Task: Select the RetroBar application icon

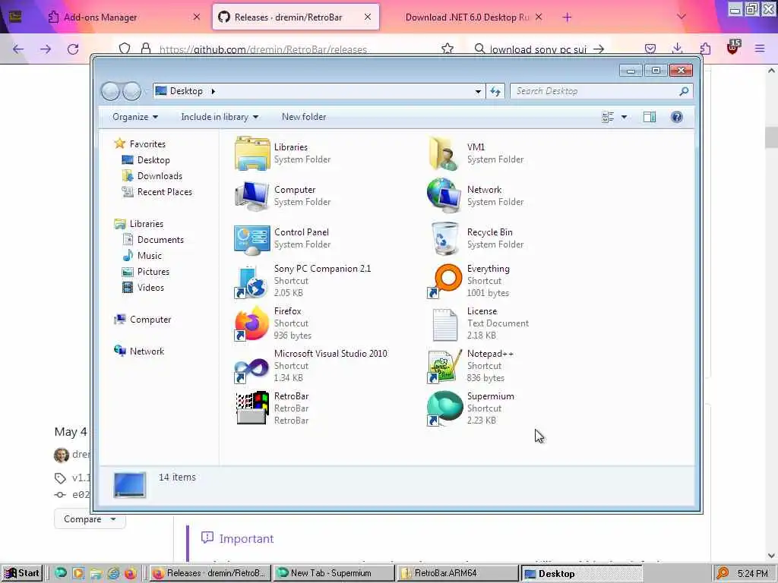Action: (x=251, y=408)
